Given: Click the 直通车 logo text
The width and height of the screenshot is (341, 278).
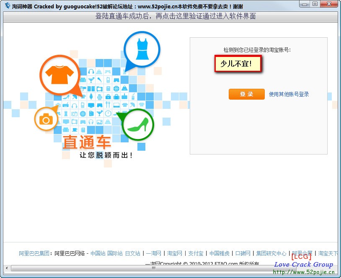Looking at the screenshot, I should [x=87, y=142].
